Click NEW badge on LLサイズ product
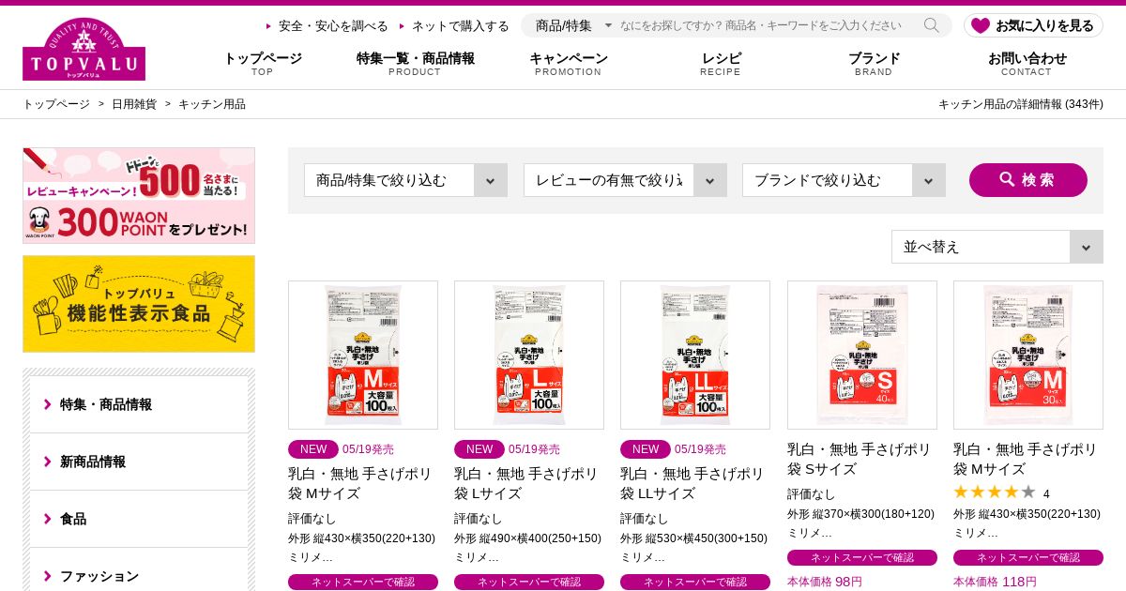Screen dimensions: 1126x591 click(x=646, y=449)
